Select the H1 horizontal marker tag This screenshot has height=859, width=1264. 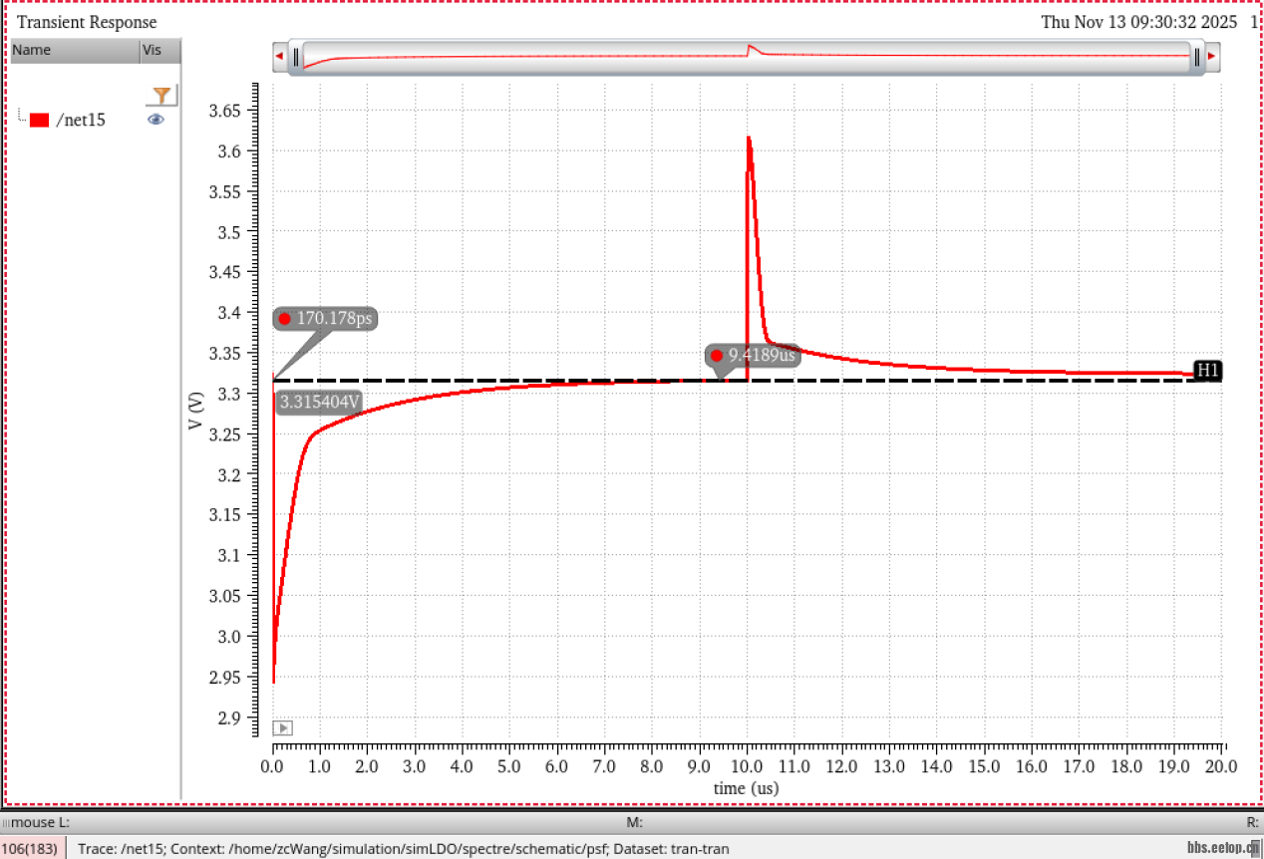point(1208,371)
